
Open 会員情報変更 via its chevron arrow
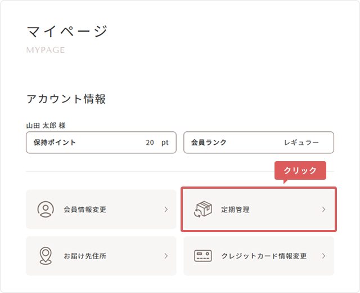[166, 210]
